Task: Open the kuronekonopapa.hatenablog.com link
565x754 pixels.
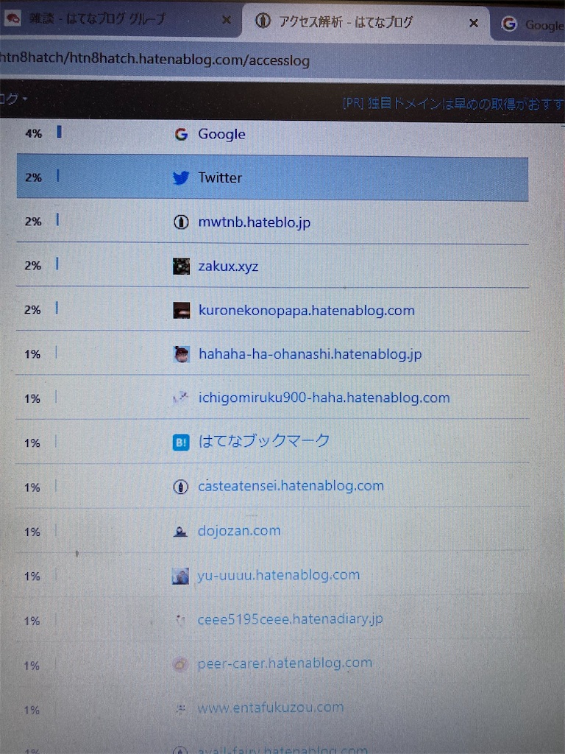Action: [307, 310]
